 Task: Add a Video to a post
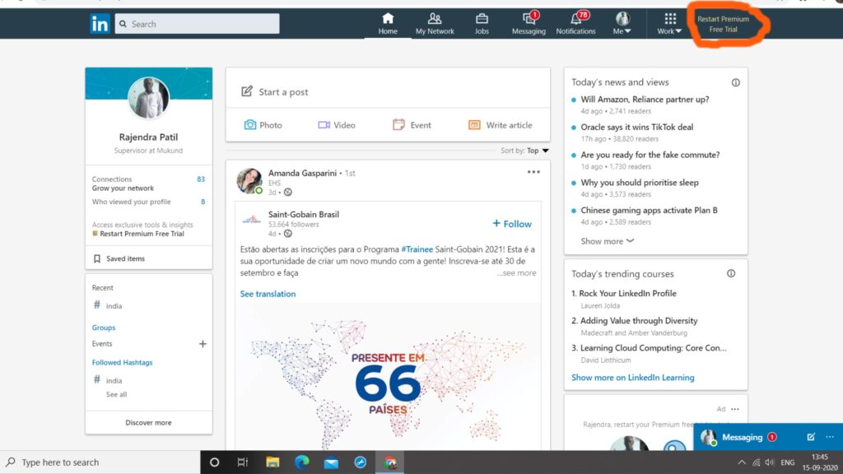point(337,125)
